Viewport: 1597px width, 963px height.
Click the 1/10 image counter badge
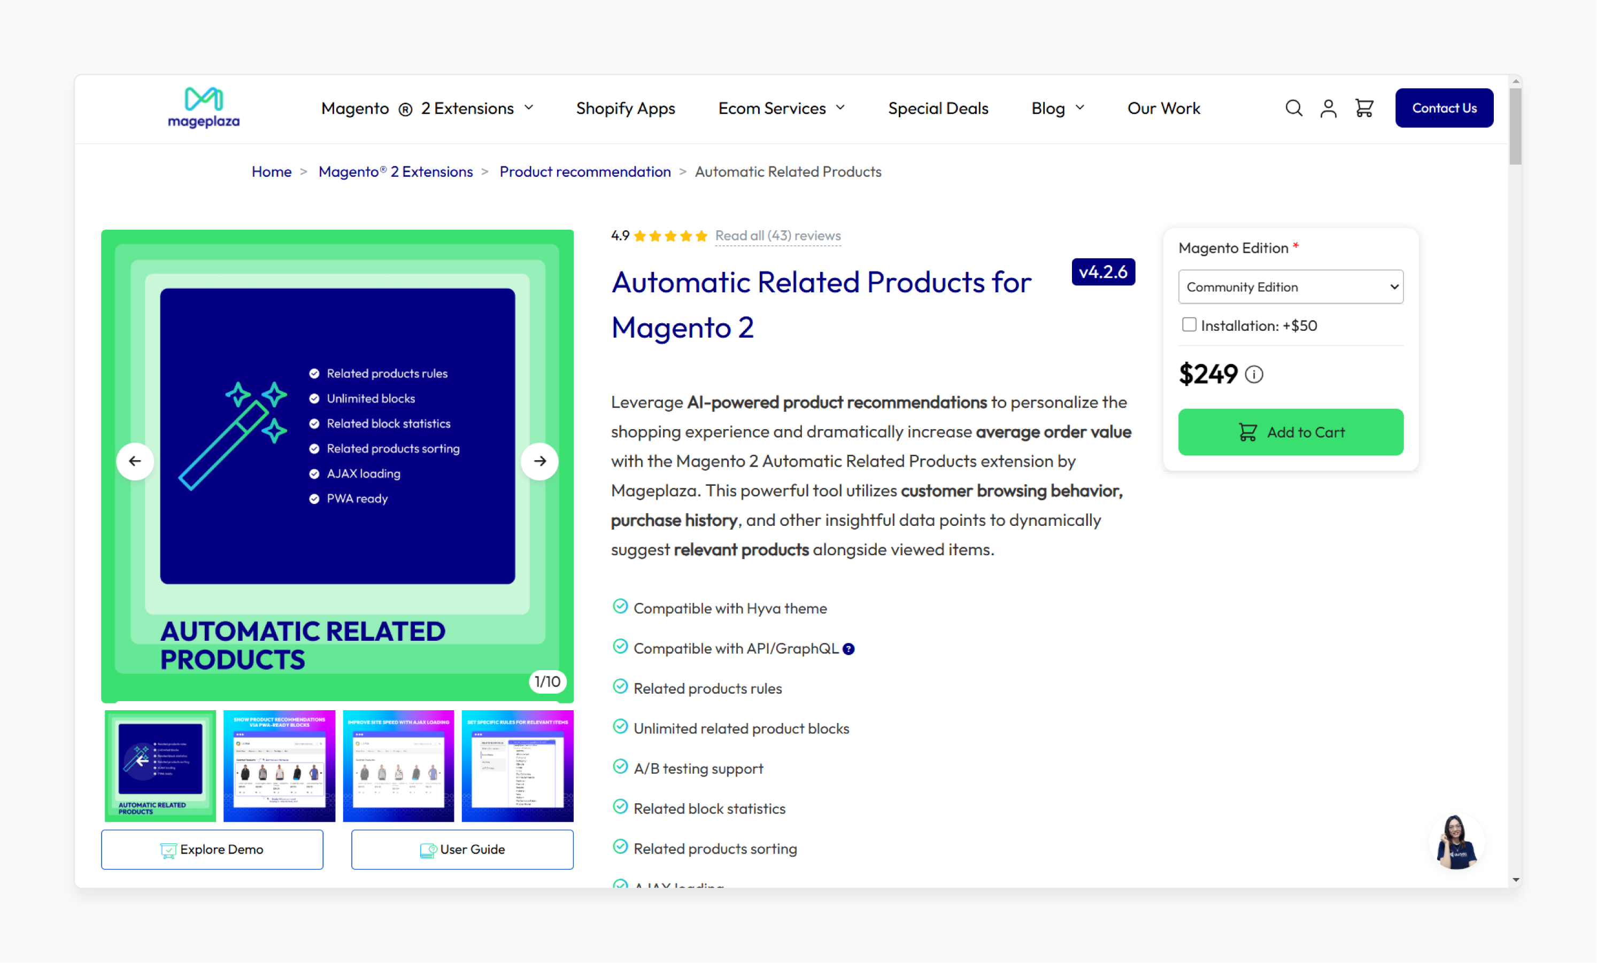[547, 682]
